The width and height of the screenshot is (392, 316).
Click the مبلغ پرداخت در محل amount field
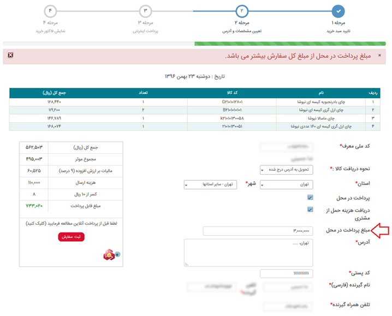coord(258,231)
